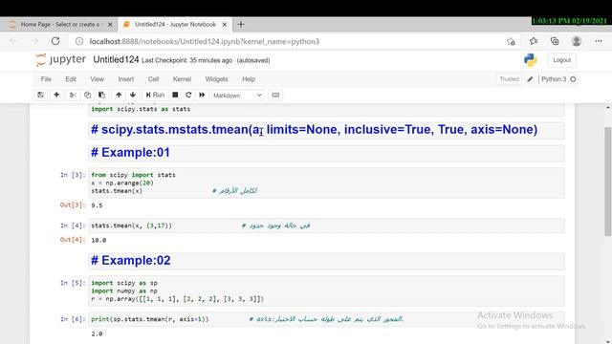Click code cell In [3] with np.arange

click(x=326, y=183)
